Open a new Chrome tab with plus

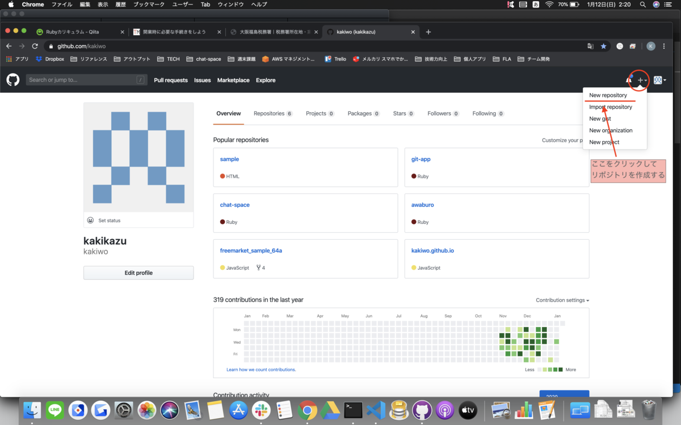pos(428,32)
